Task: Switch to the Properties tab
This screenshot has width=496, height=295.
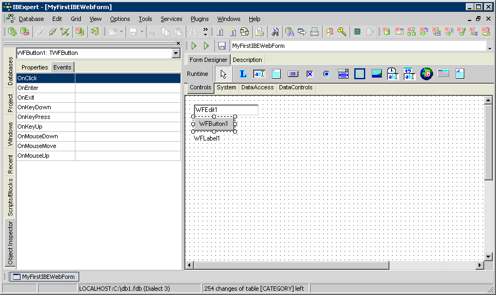Action: 35,67
